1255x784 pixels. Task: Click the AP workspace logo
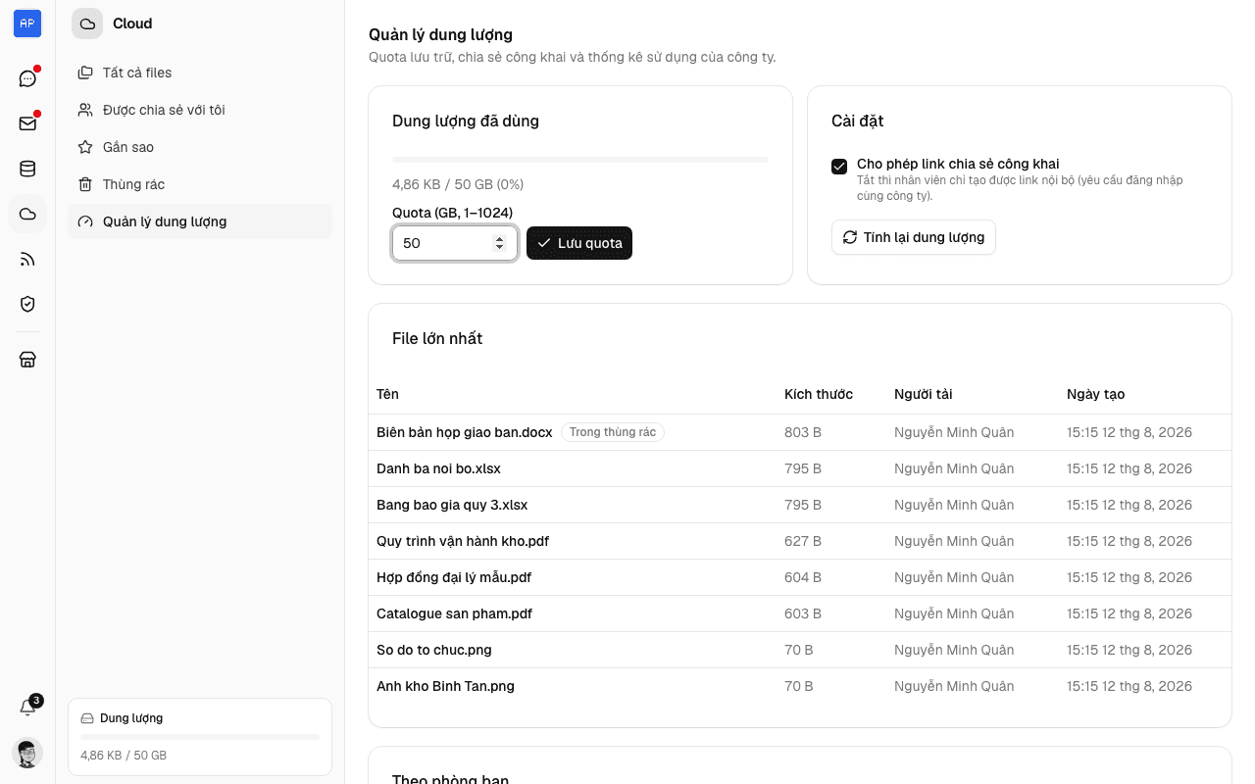(x=27, y=24)
